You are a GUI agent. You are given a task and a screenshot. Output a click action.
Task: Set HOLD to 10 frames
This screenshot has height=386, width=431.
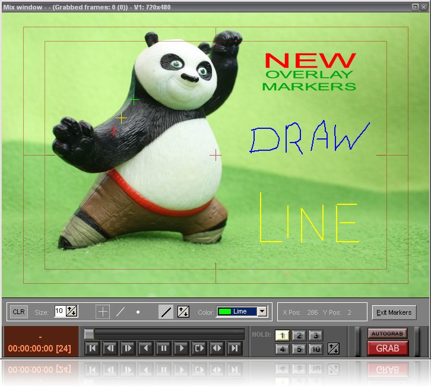316,349
